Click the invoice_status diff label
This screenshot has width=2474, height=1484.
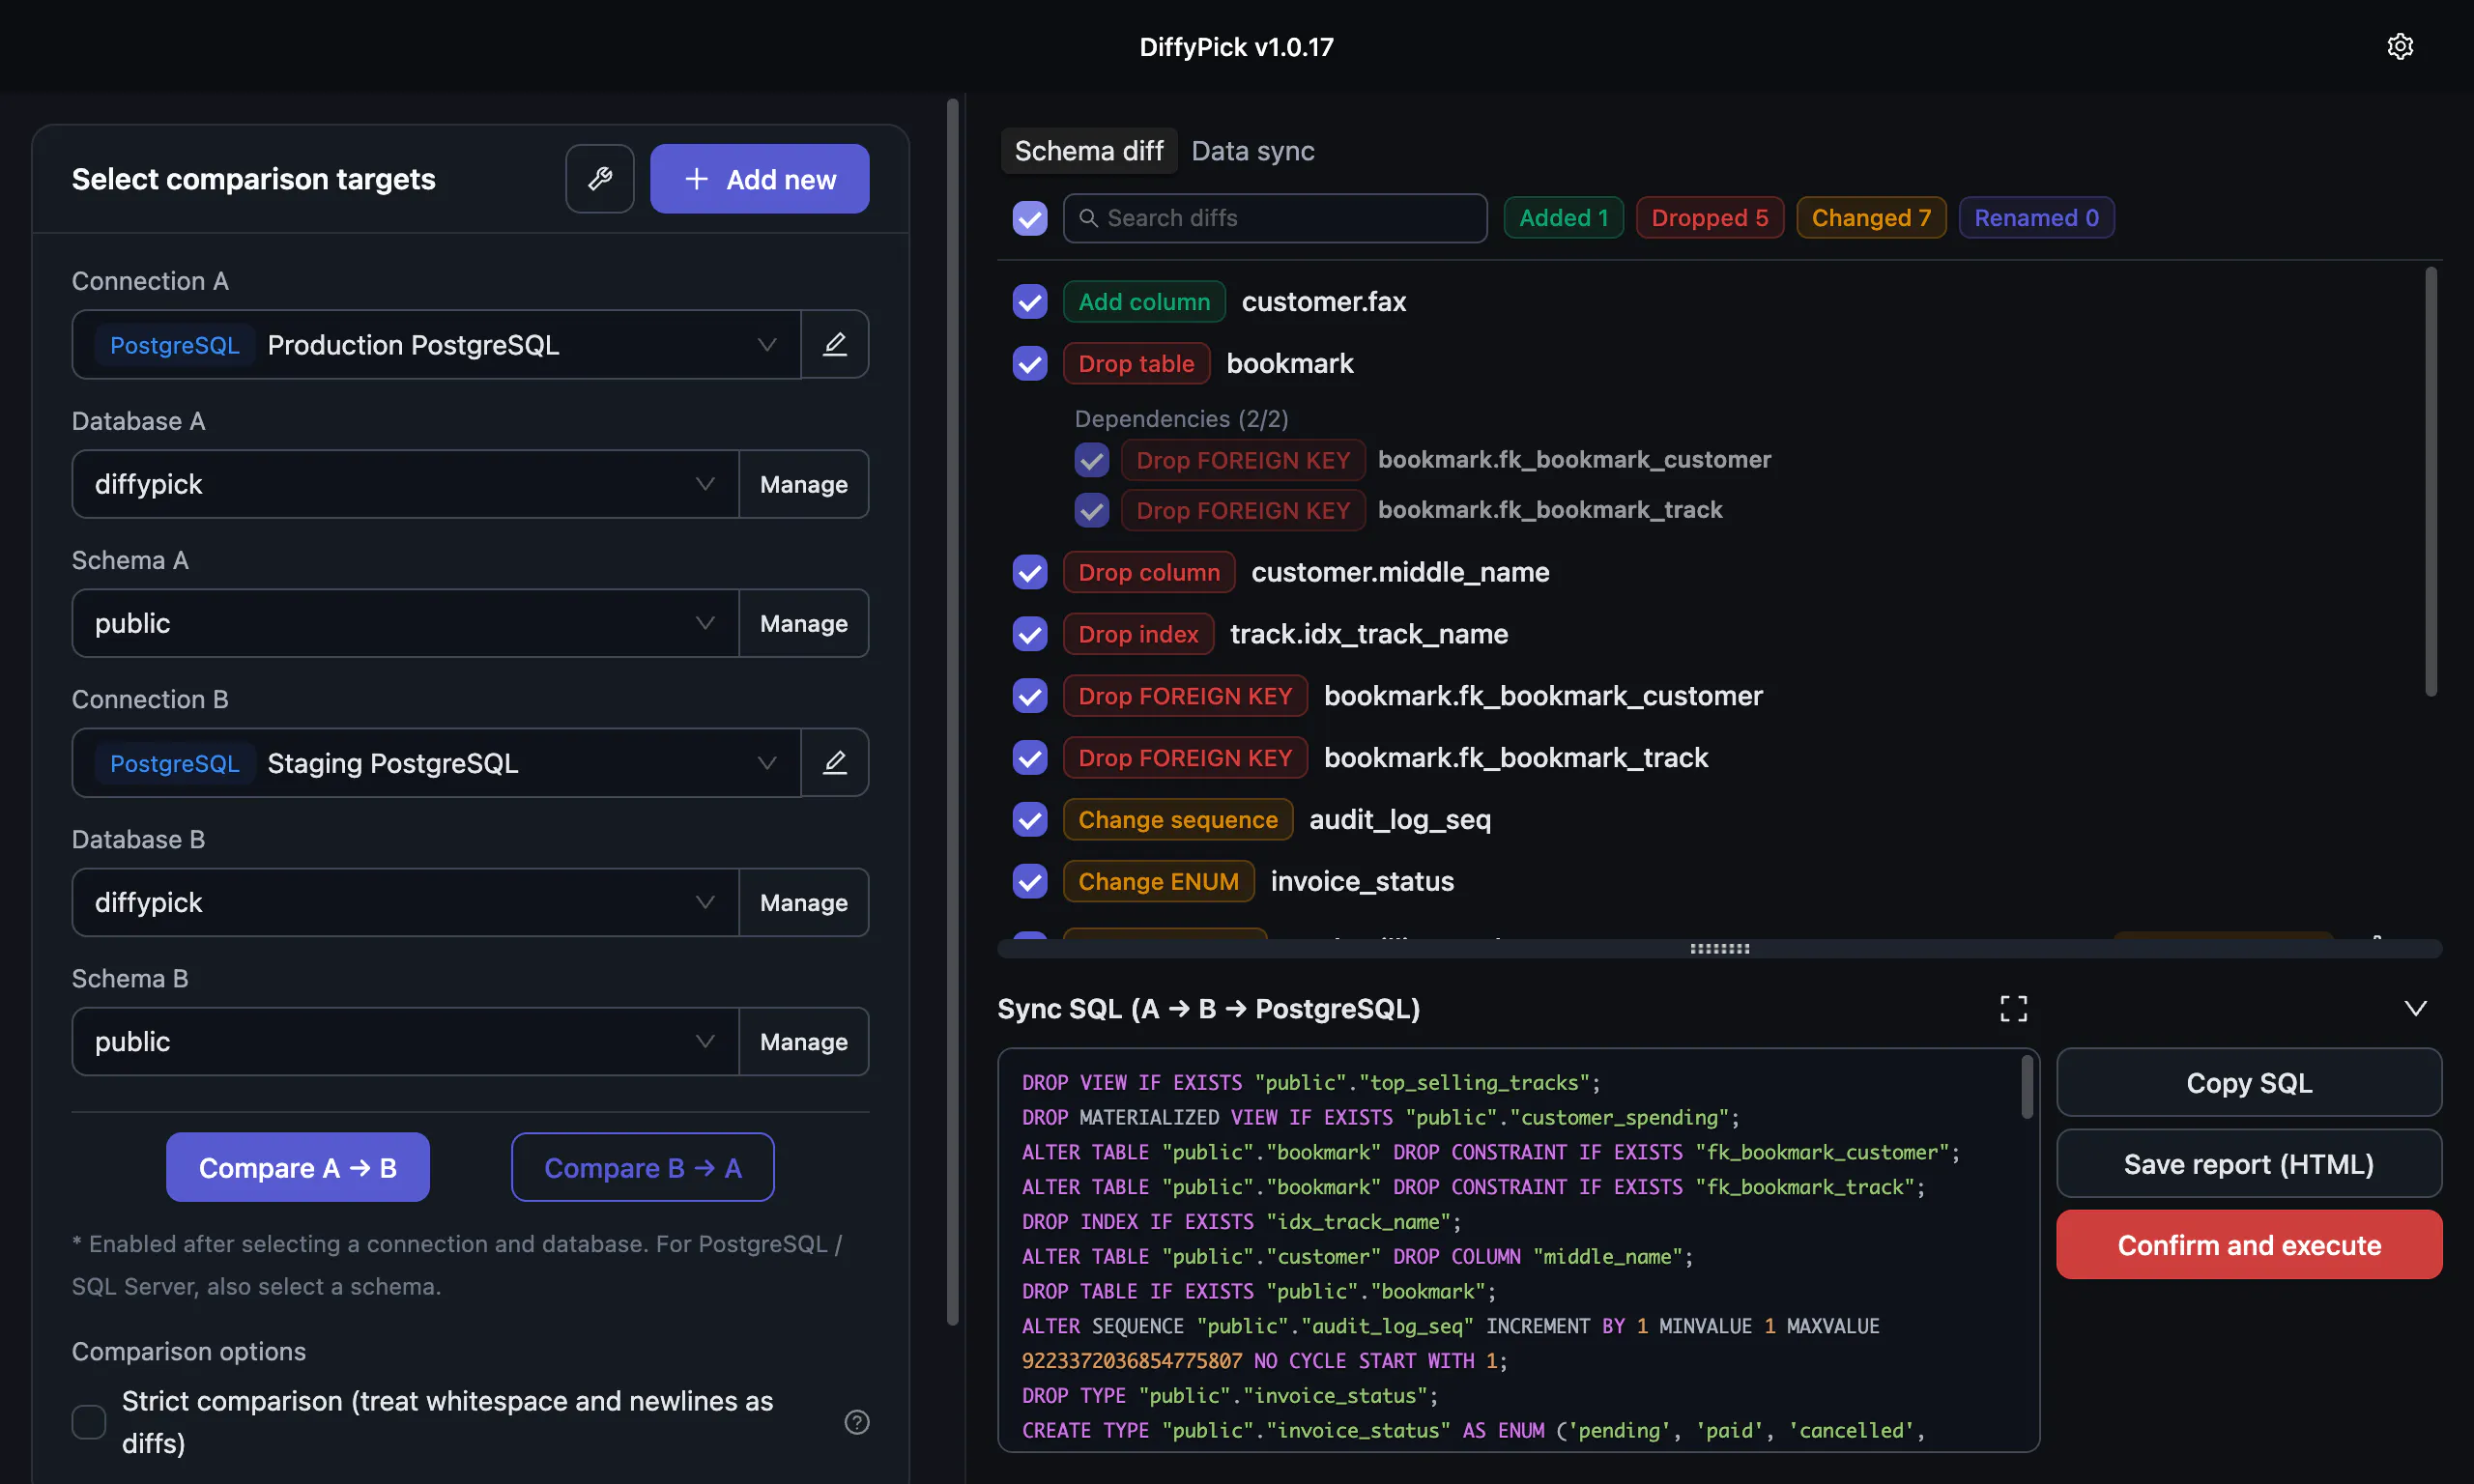[x=1362, y=882]
